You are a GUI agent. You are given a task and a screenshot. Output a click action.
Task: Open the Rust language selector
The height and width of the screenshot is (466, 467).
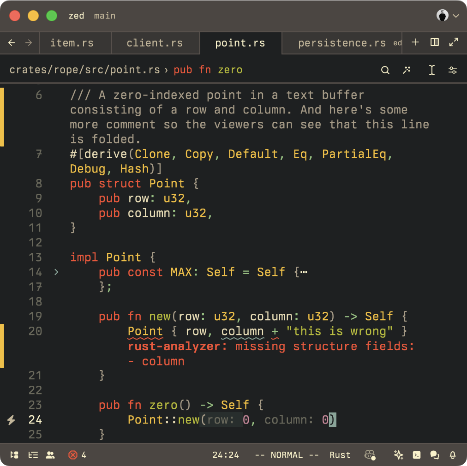340,455
